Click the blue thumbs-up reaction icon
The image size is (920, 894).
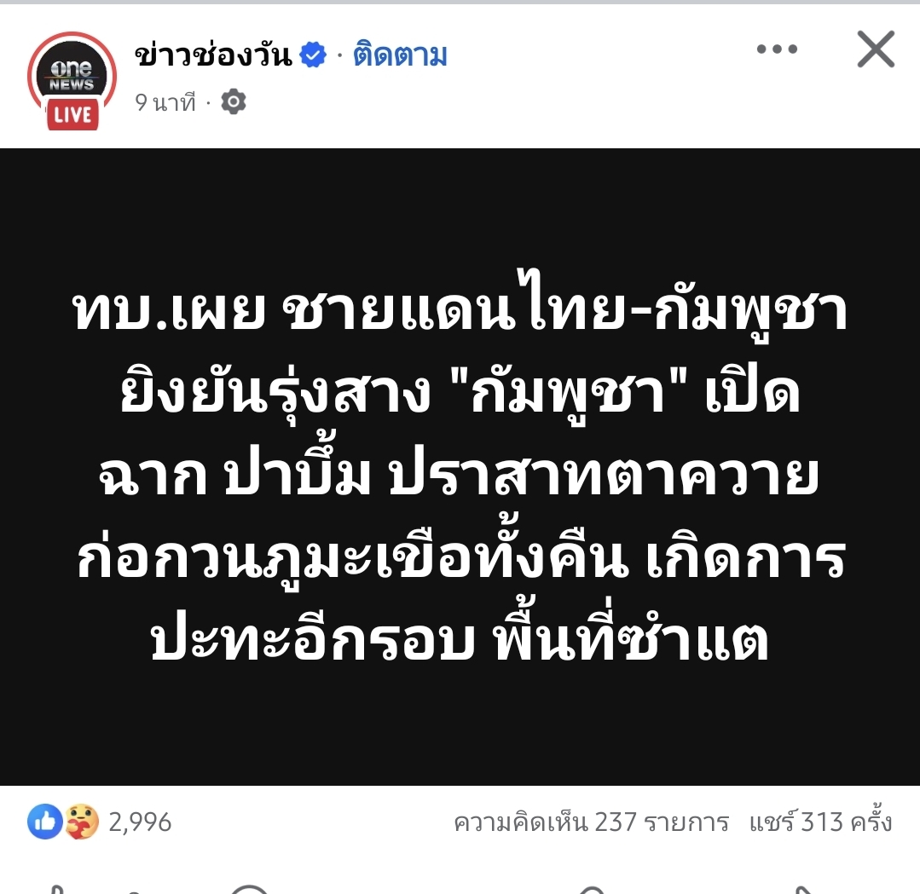click(x=45, y=822)
